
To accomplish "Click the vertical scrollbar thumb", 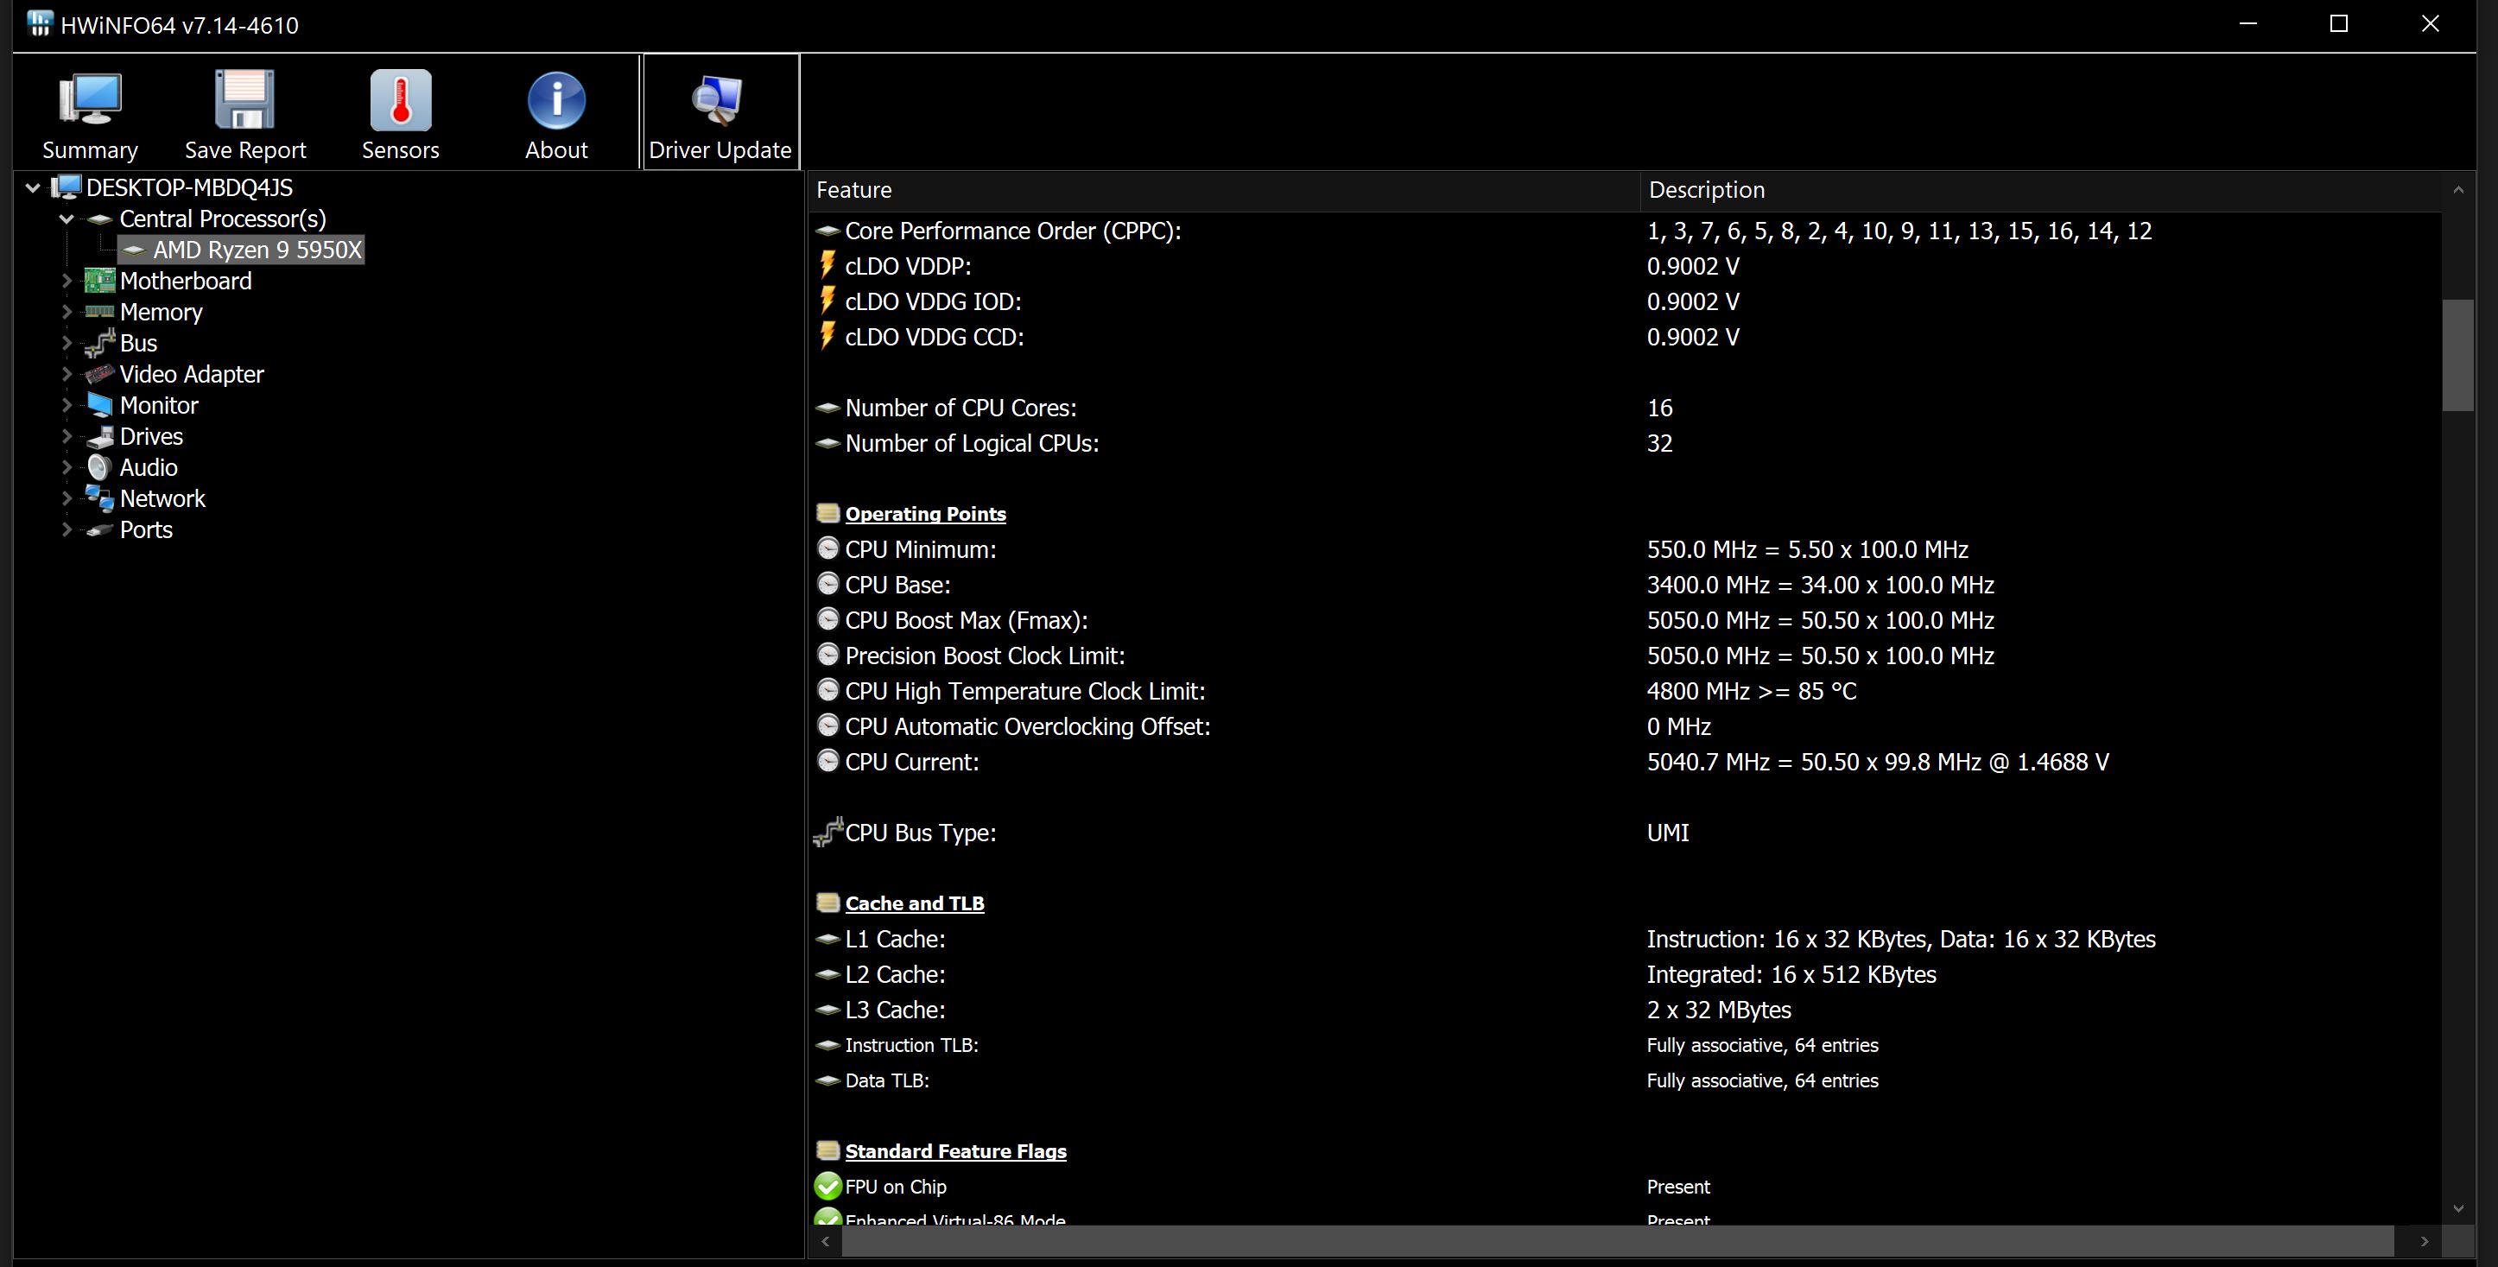I will point(2457,355).
